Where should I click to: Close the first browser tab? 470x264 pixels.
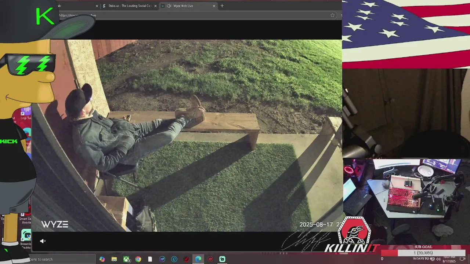(x=97, y=6)
